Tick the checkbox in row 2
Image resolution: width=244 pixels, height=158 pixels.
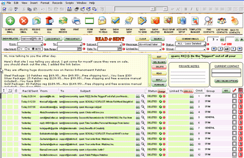pos(234,101)
